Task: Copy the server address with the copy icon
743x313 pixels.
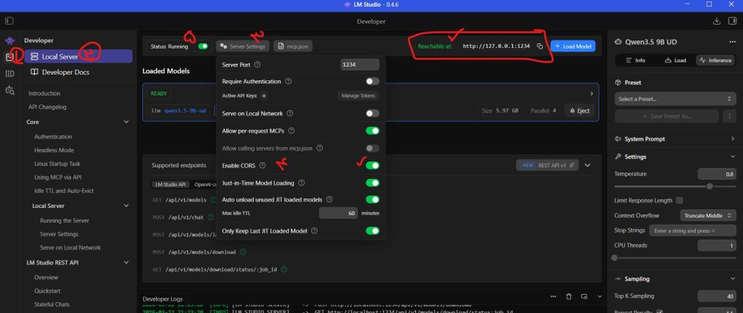Action: tap(540, 46)
